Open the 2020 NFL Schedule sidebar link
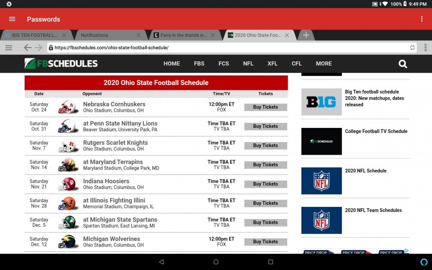Viewport: 432px width, 270px height. (365, 171)
